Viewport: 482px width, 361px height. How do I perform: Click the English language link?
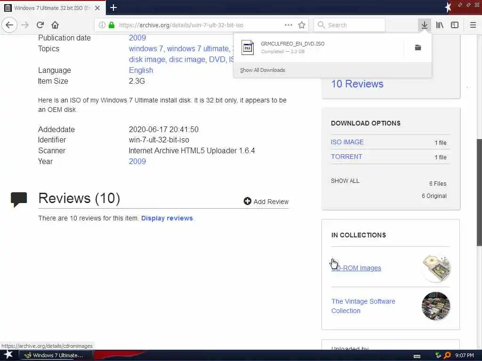click(x=141, y=71)
